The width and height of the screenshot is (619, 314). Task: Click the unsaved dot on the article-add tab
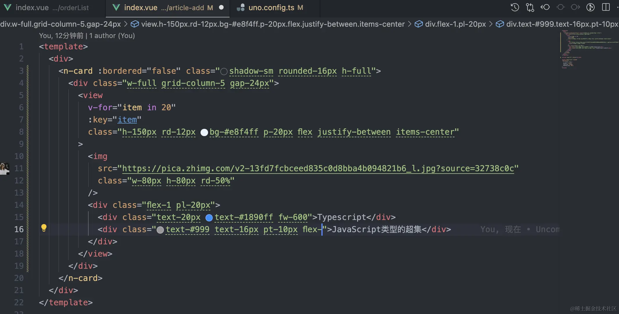(x=221, y=8)
